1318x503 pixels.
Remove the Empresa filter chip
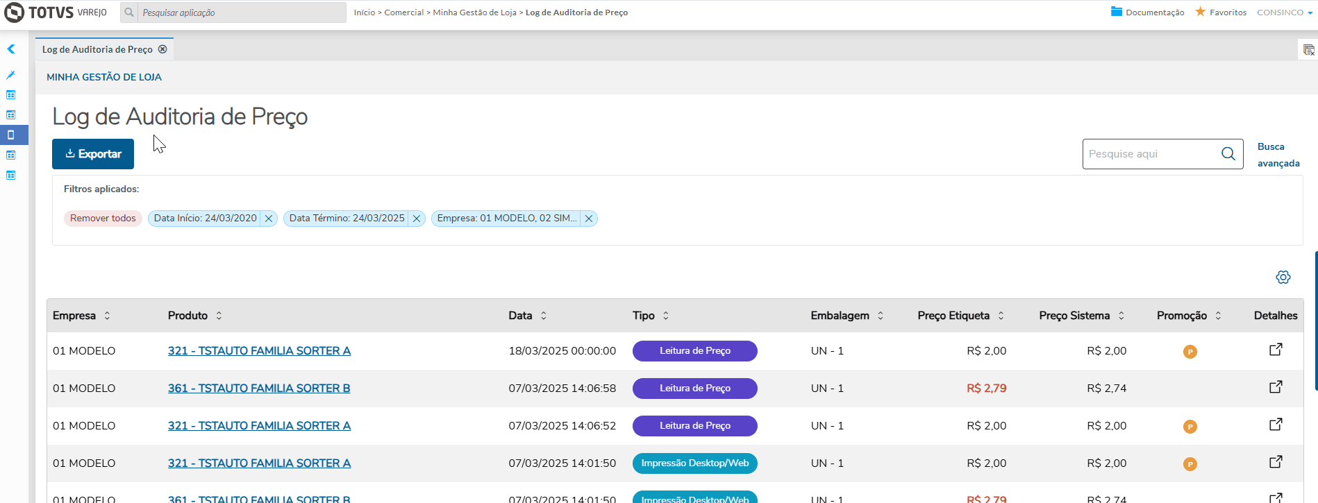coord(589,219)
